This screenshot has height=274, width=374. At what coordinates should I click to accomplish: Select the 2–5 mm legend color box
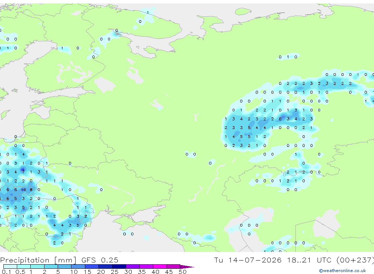click(51, 267)
